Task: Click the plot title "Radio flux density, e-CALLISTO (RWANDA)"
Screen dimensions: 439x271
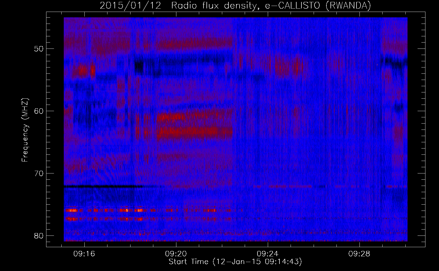Action: tap(271, 5)
